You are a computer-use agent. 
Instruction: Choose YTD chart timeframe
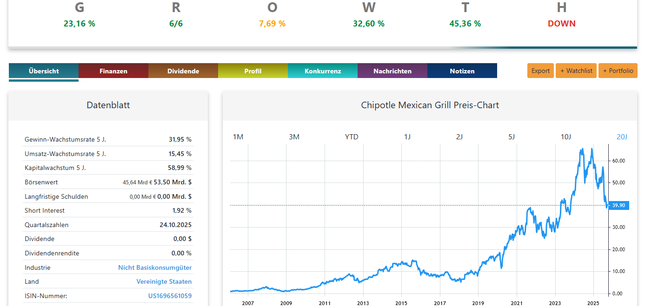coord(352,137)
